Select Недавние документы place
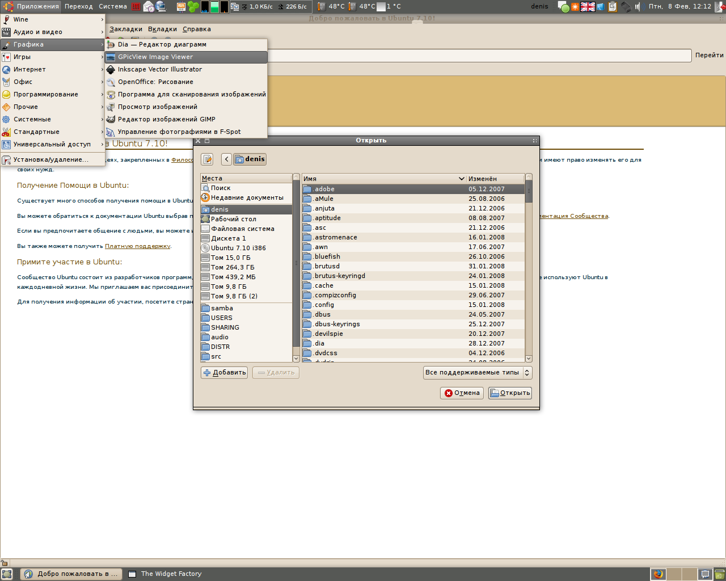726x581 pixels. 246,197
